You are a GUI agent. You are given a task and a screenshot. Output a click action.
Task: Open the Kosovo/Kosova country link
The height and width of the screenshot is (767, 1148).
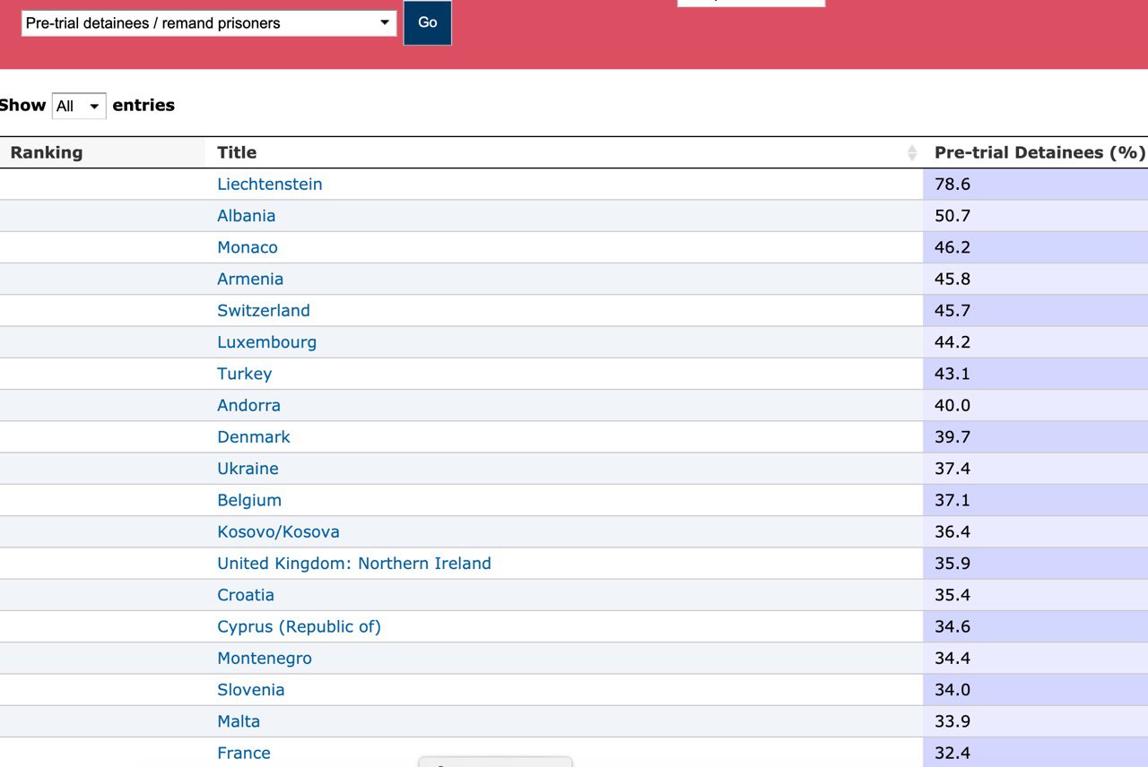(278, 532)
